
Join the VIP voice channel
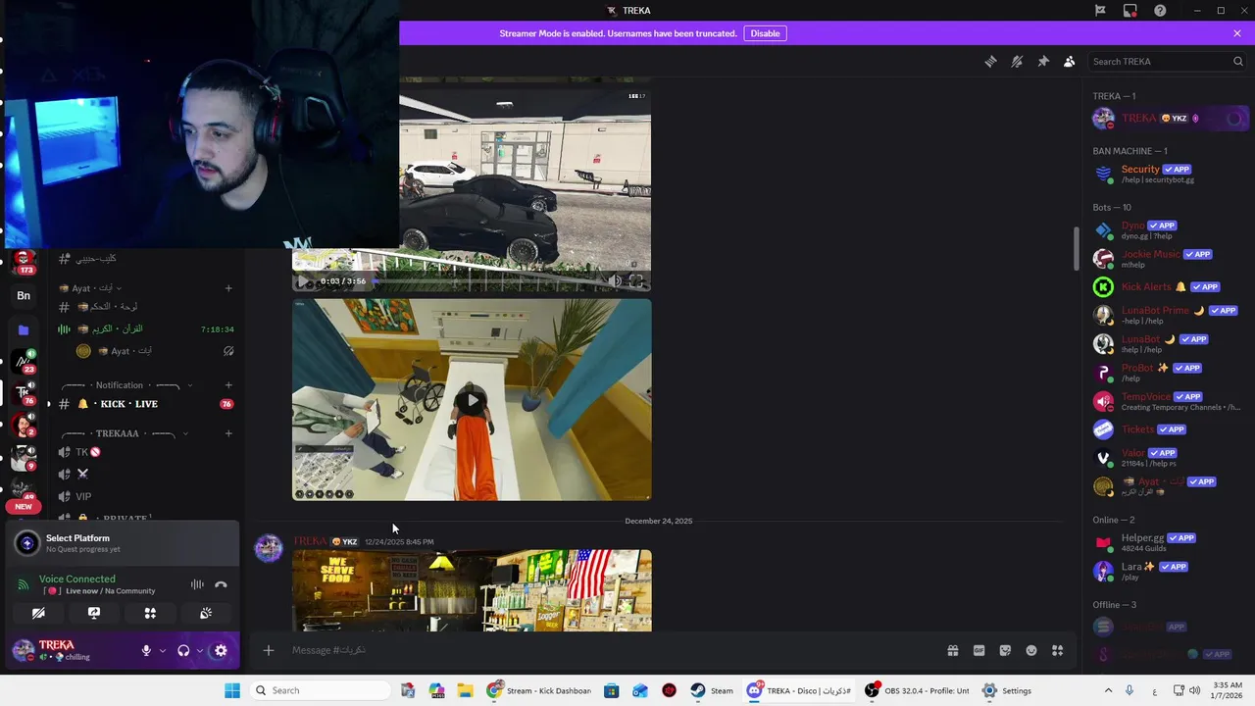tap(144, 496)
